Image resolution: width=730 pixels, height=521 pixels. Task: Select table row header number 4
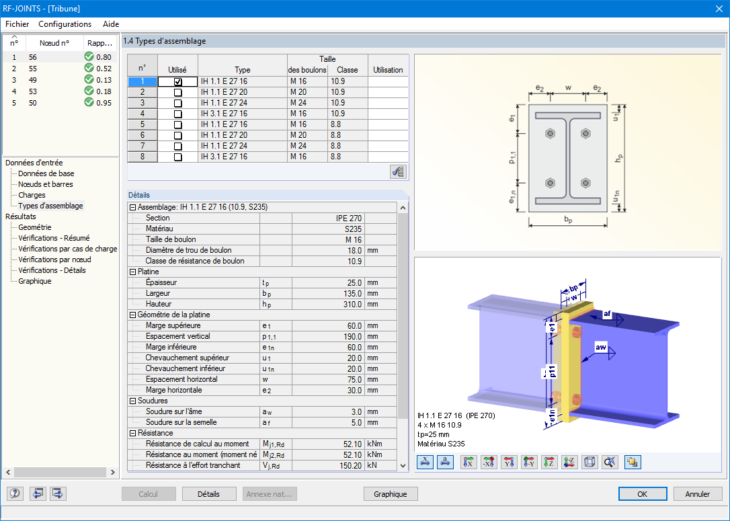click(143, 114)
